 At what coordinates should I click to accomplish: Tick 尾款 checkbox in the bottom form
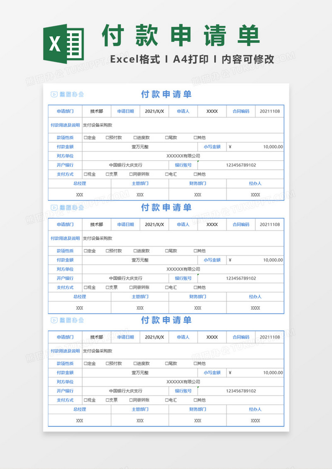tap(167, 364)
